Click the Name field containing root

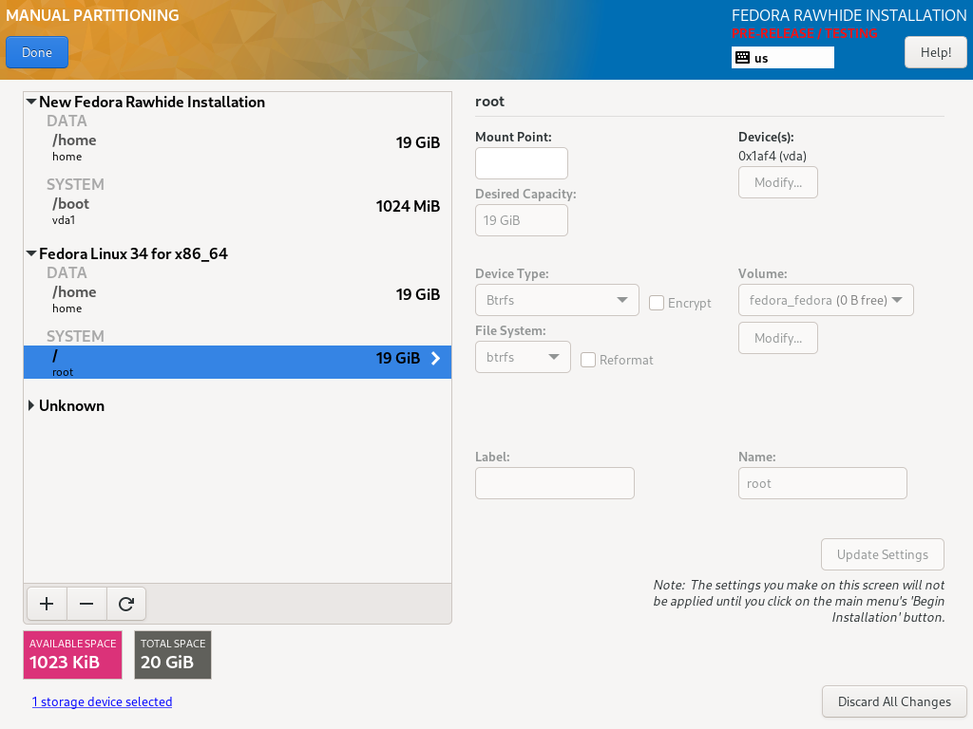[822, 483]
